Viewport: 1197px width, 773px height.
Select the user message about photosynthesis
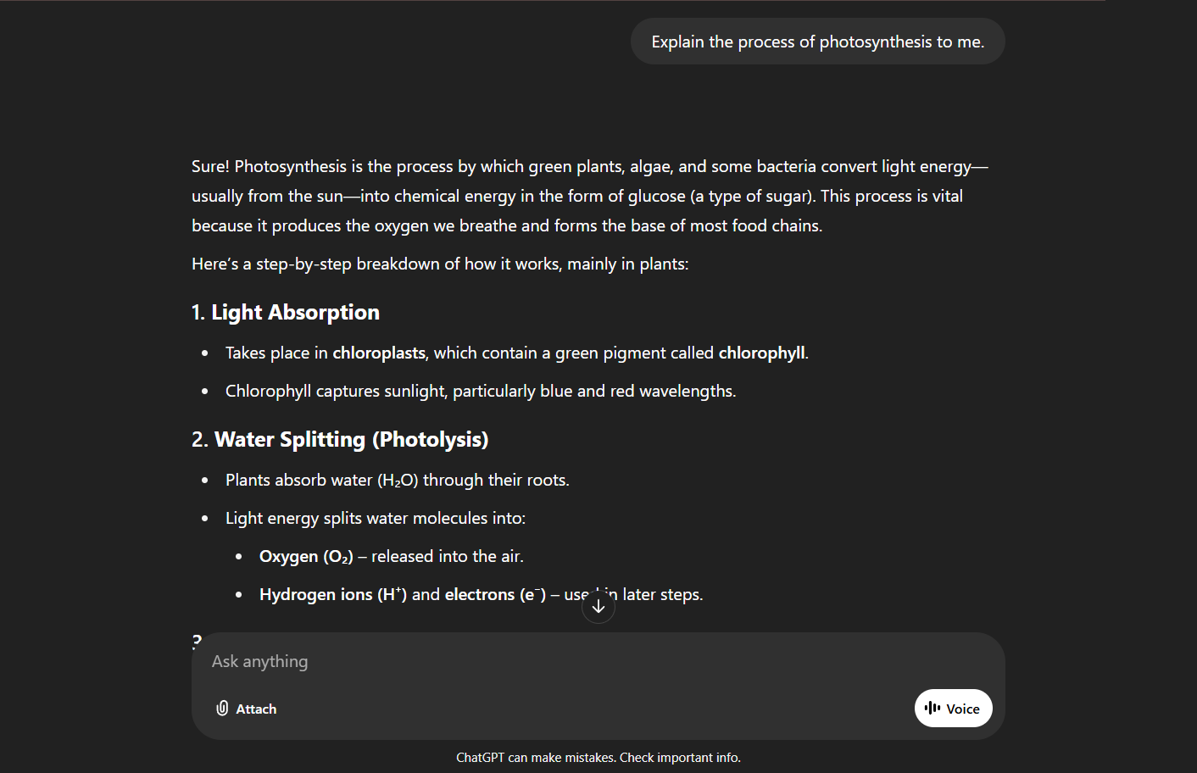(x=817, y=42)
